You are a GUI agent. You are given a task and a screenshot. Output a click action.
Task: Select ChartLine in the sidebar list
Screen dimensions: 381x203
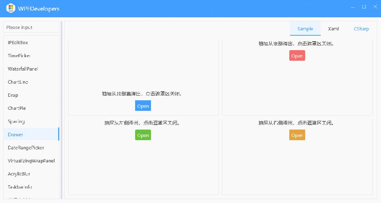pyautogui.click(x=31, y=82)
